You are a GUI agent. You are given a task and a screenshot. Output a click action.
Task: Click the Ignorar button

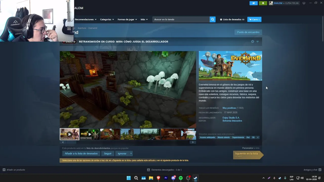pos(122,153)
